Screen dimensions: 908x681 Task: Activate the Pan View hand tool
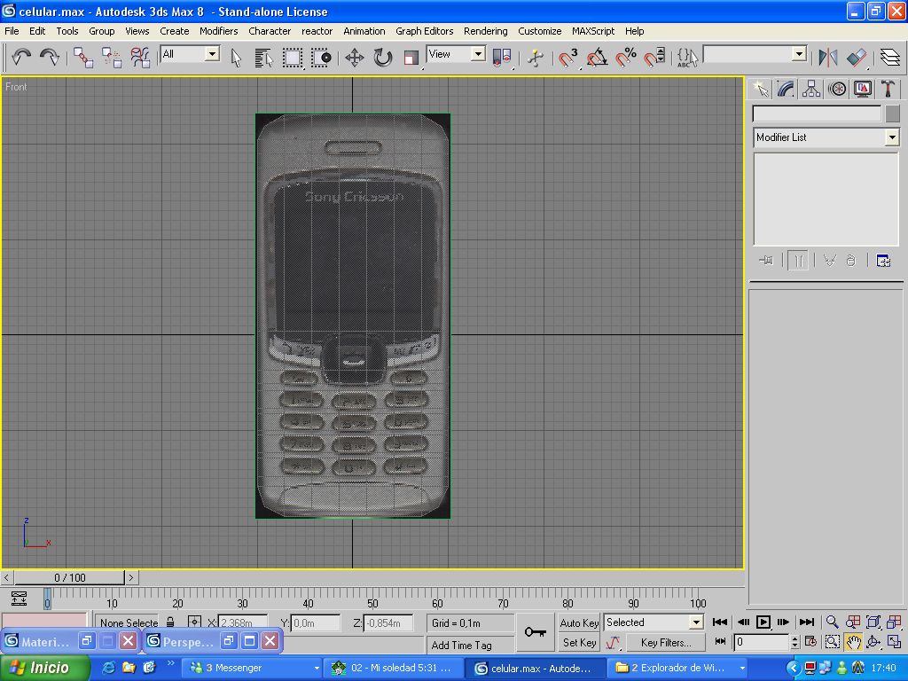[853, 642]
